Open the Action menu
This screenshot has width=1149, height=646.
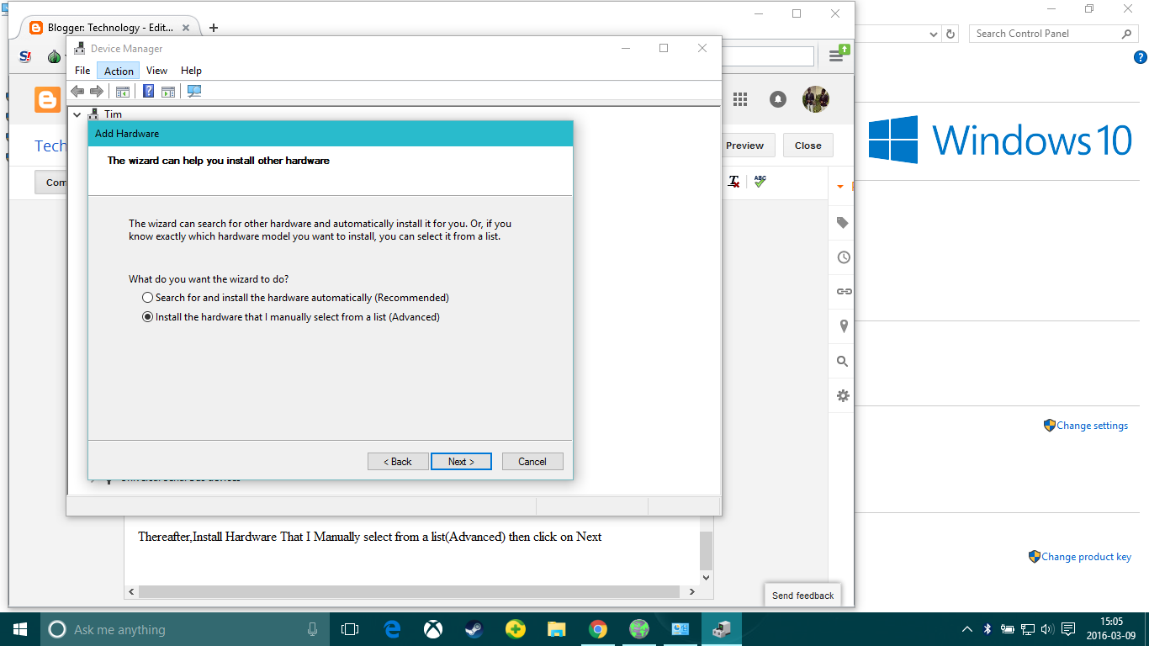click(118, 70)
